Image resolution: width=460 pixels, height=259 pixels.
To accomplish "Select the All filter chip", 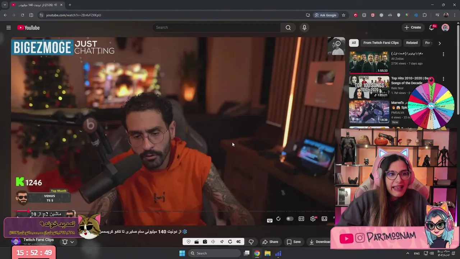I will point(354,43).
